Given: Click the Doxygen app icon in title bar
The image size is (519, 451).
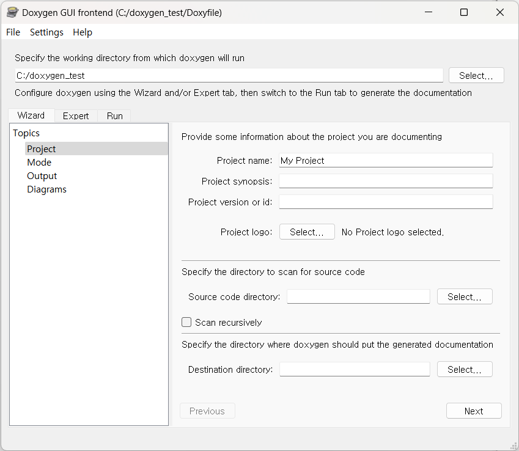Looking at the screenshot, I should click(12, 13).
